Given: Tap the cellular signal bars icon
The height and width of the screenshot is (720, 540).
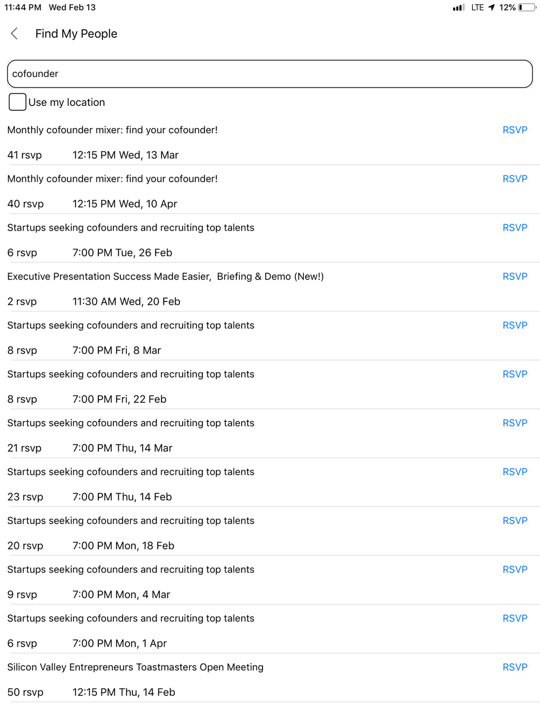Looking at the screenshot, I should coord(458,8).
